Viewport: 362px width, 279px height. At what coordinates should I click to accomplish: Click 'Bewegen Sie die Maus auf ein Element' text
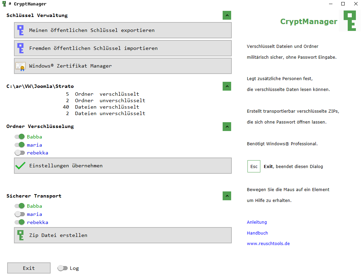point(288,189)
